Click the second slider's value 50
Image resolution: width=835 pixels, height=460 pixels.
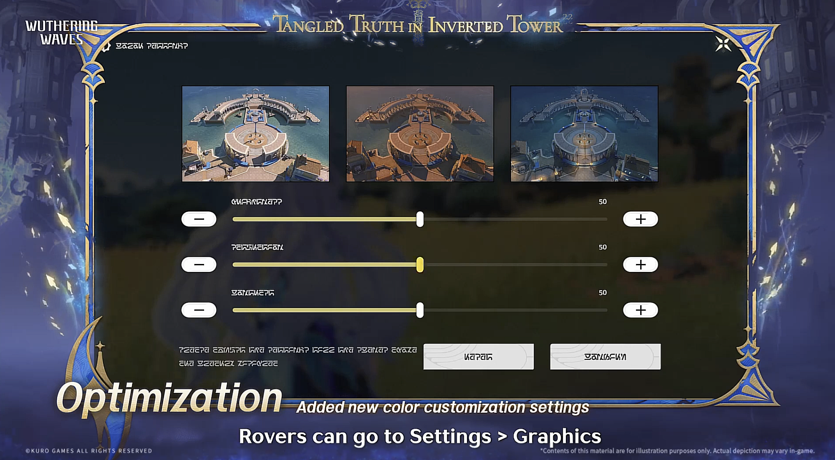tap(603, 247)
